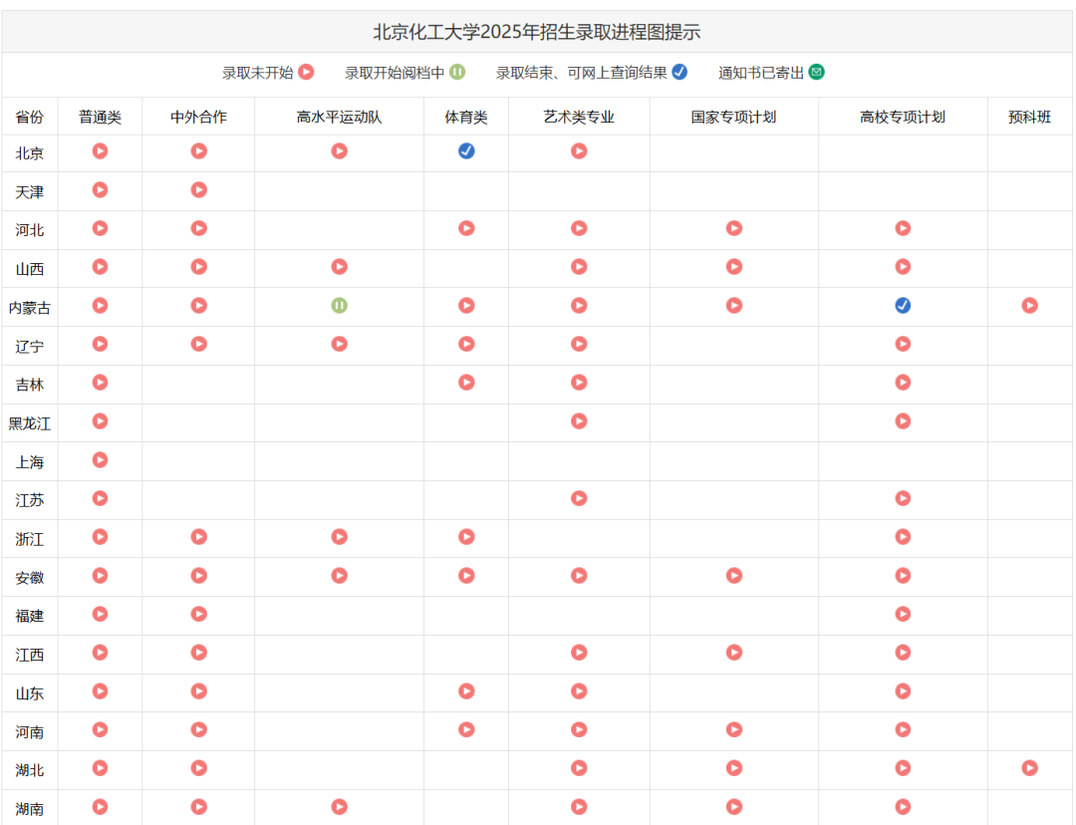The height and width of the screenshot is (825, 1076).
Task: Click the red status icon for 北京 普通类
Action: 101,151
